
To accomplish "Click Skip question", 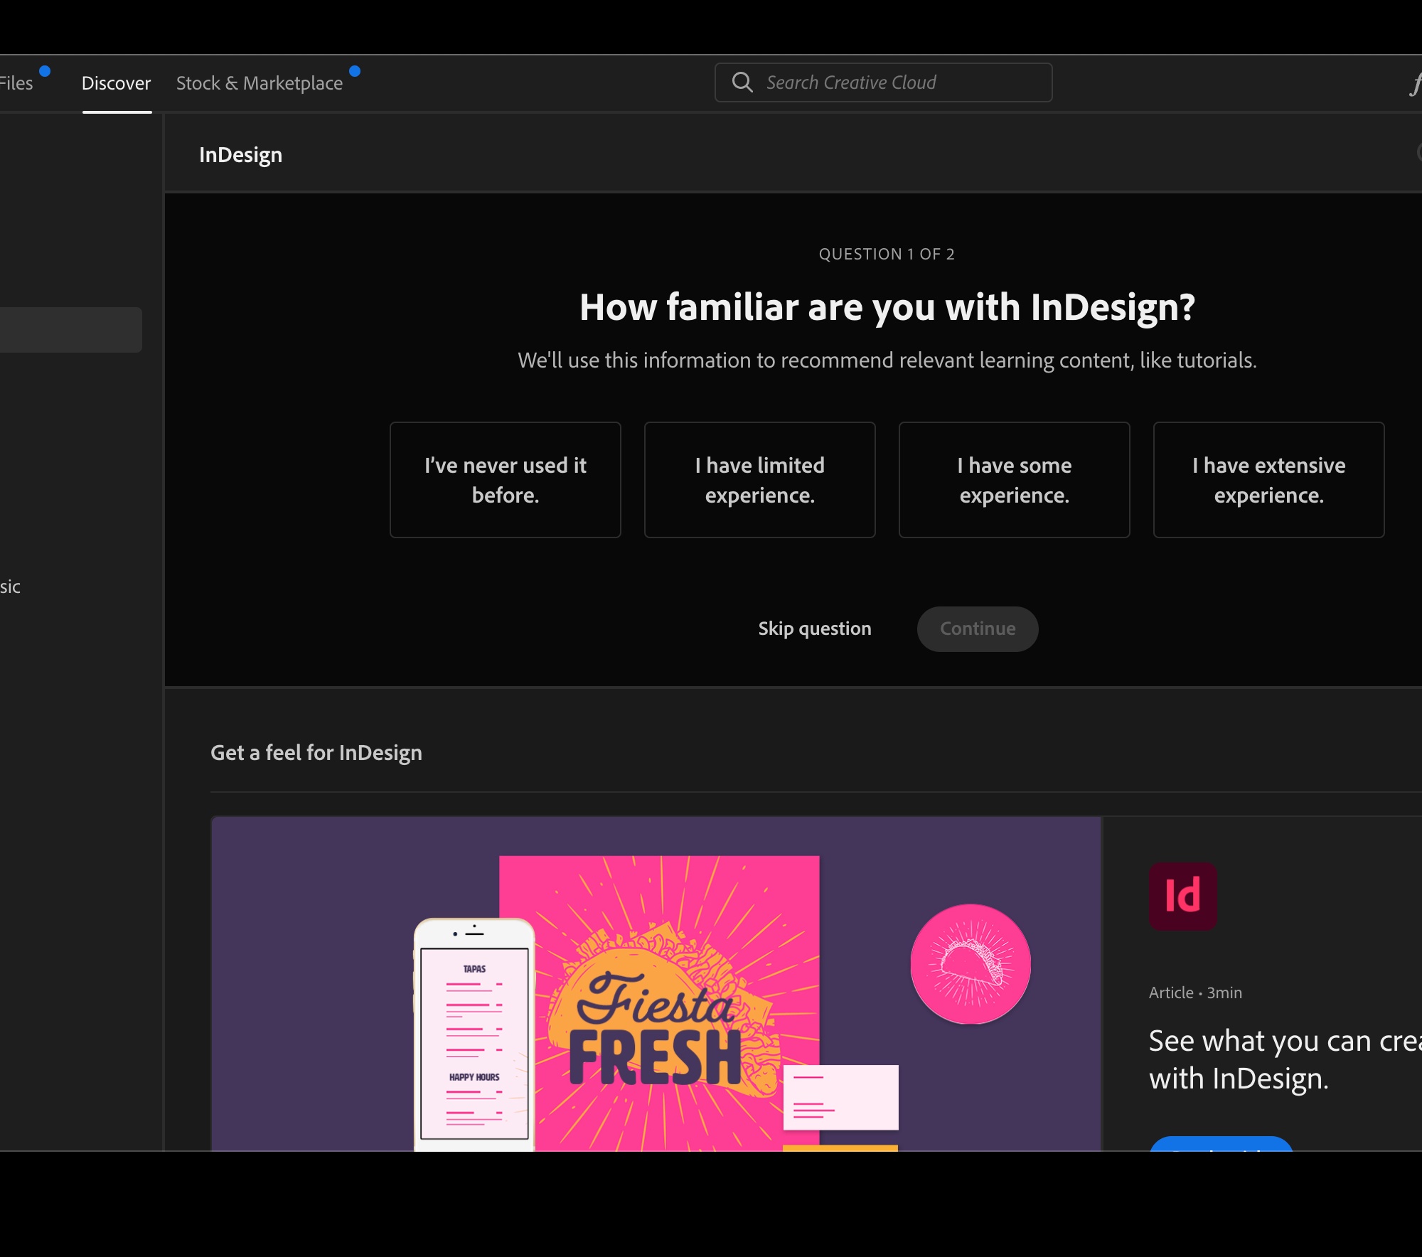I will (x=815, y=628).
